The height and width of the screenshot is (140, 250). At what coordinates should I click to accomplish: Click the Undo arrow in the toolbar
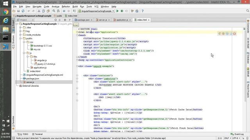[29, 11]
